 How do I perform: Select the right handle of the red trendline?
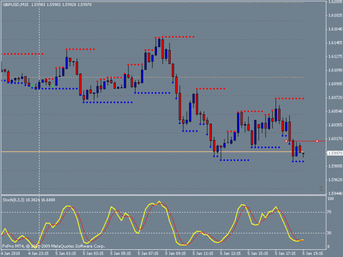click(317, 141)
